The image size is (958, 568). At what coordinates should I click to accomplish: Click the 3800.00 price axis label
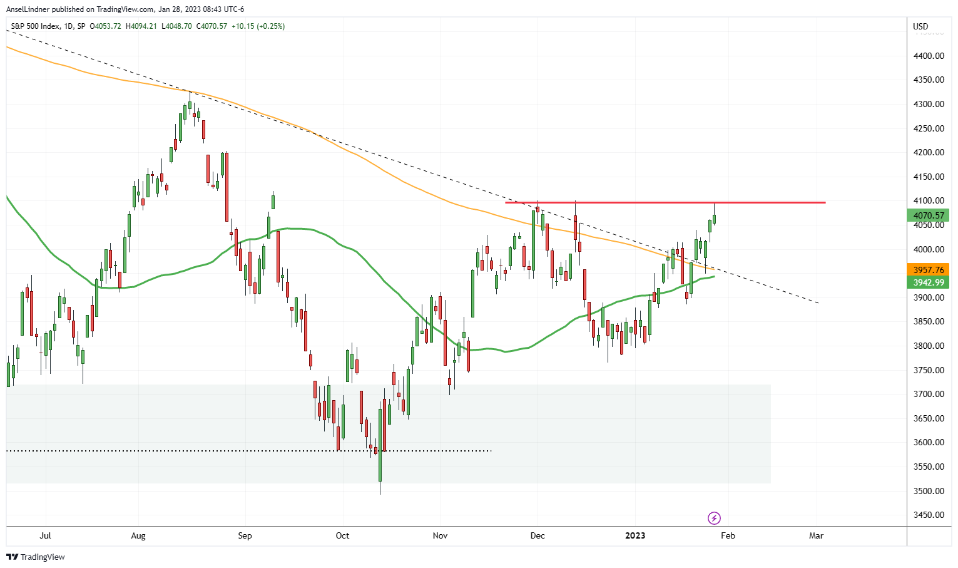[929, 346]
